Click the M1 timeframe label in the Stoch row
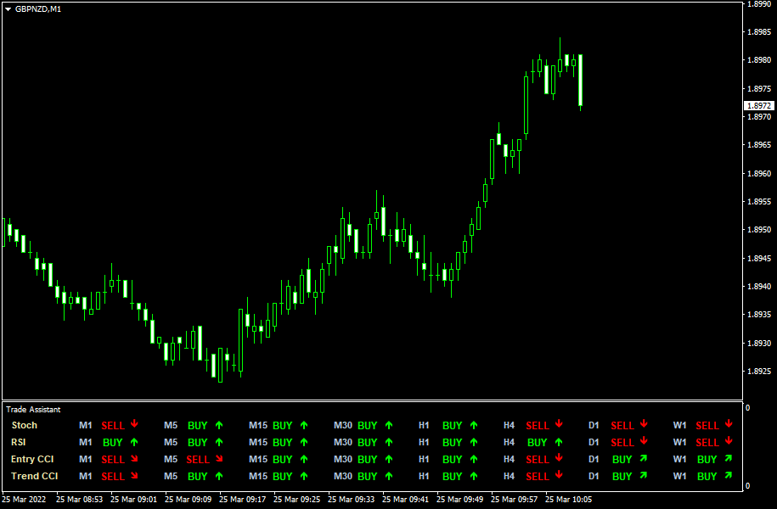This screenshot has width=777, height=509. 84,425
